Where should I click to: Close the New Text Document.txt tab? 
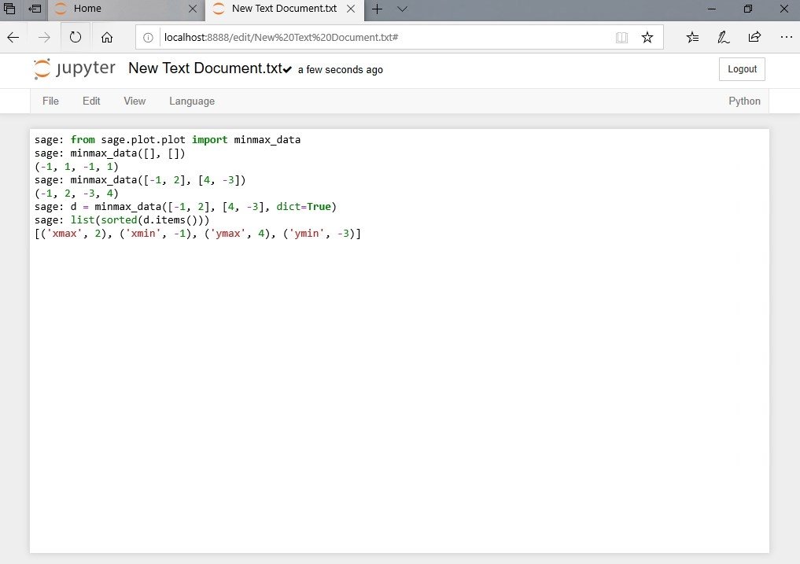pyautogui.click(x=351, y=9)
